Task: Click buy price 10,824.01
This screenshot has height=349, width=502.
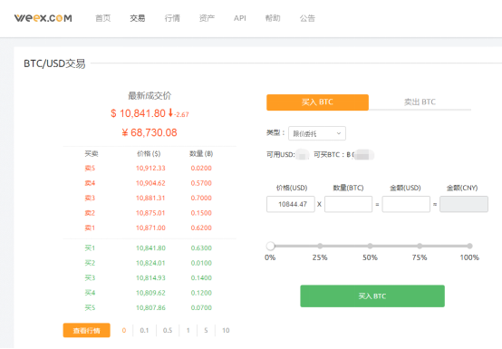Action: tap(150, 263)
